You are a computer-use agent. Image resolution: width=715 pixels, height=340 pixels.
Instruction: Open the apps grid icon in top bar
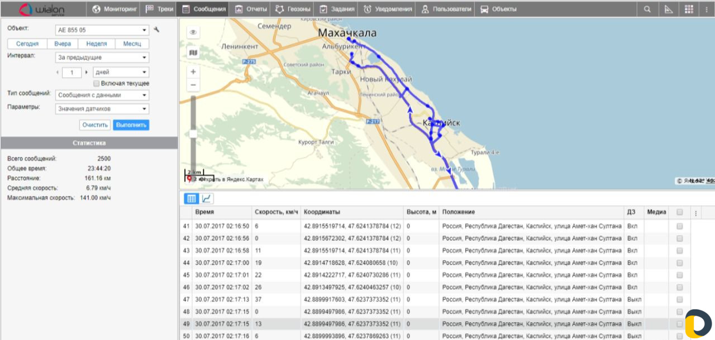pos(689,9)
